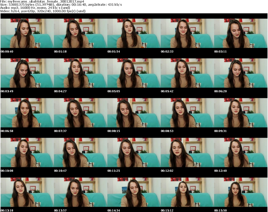Click the 00:00:40 timestamp label
The width and height of the screenshot is (268, 212).
7,51
